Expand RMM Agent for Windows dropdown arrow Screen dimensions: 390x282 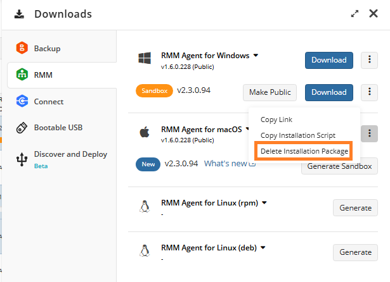pyautogui.click(x=256, y=55)
